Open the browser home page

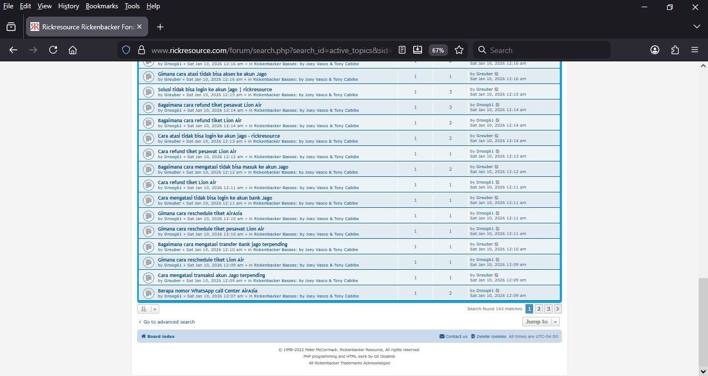point(72,50)
